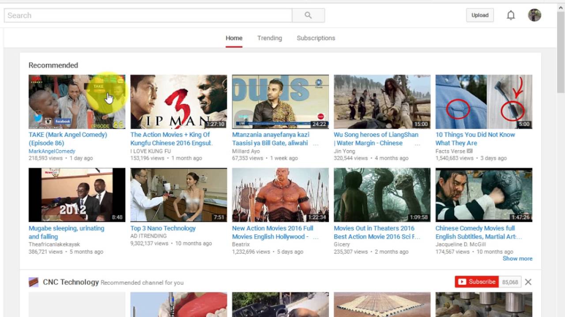
Task: Open title 10 Things You Did Not Know
Action: 475,139
